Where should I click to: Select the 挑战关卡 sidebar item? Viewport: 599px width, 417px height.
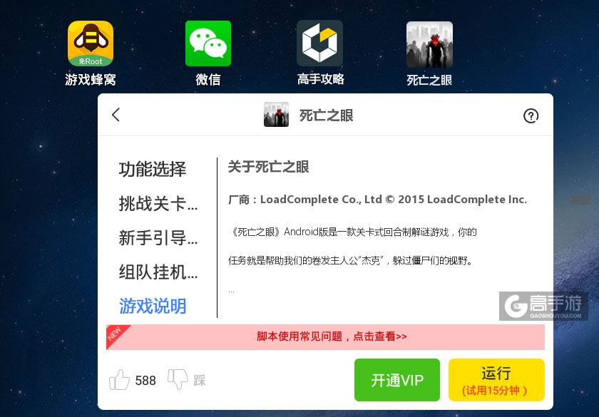pyautogui.click(x=158, y=204)
